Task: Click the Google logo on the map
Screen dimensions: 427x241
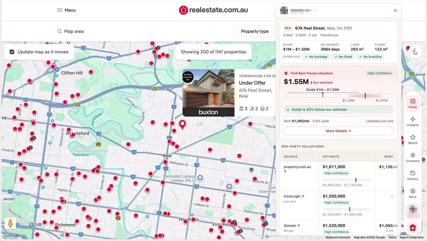Action: click(x=13, y=235)
